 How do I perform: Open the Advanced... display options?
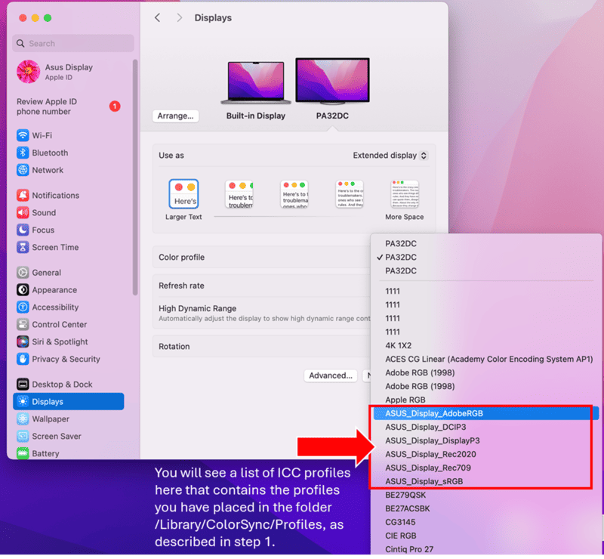click(x=331, y=375)
